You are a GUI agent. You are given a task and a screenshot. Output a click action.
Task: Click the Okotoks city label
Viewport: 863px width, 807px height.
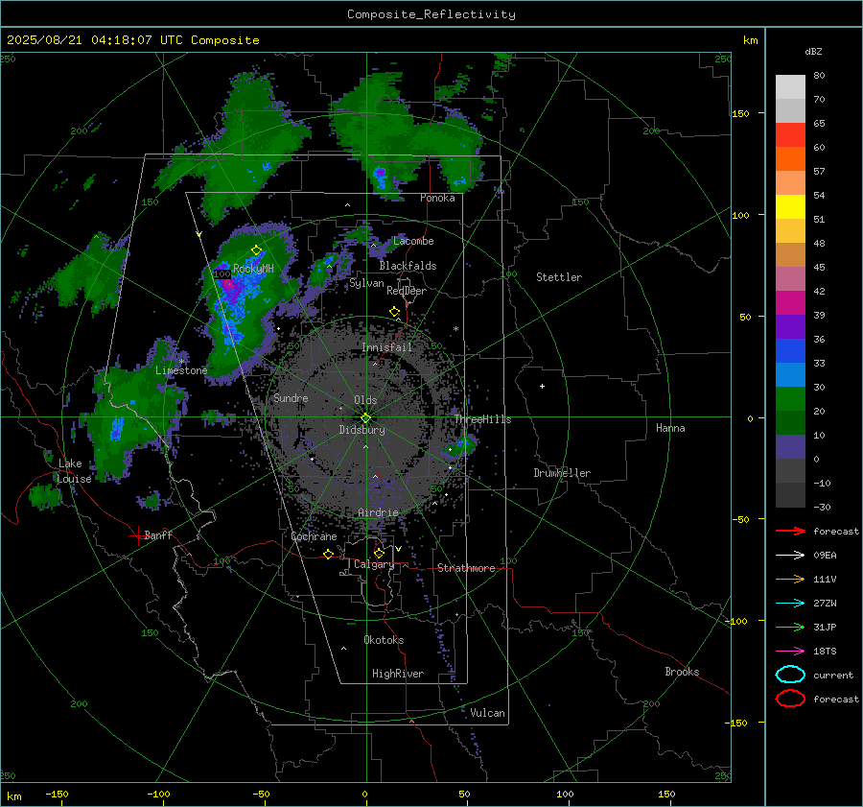[384, 640]
